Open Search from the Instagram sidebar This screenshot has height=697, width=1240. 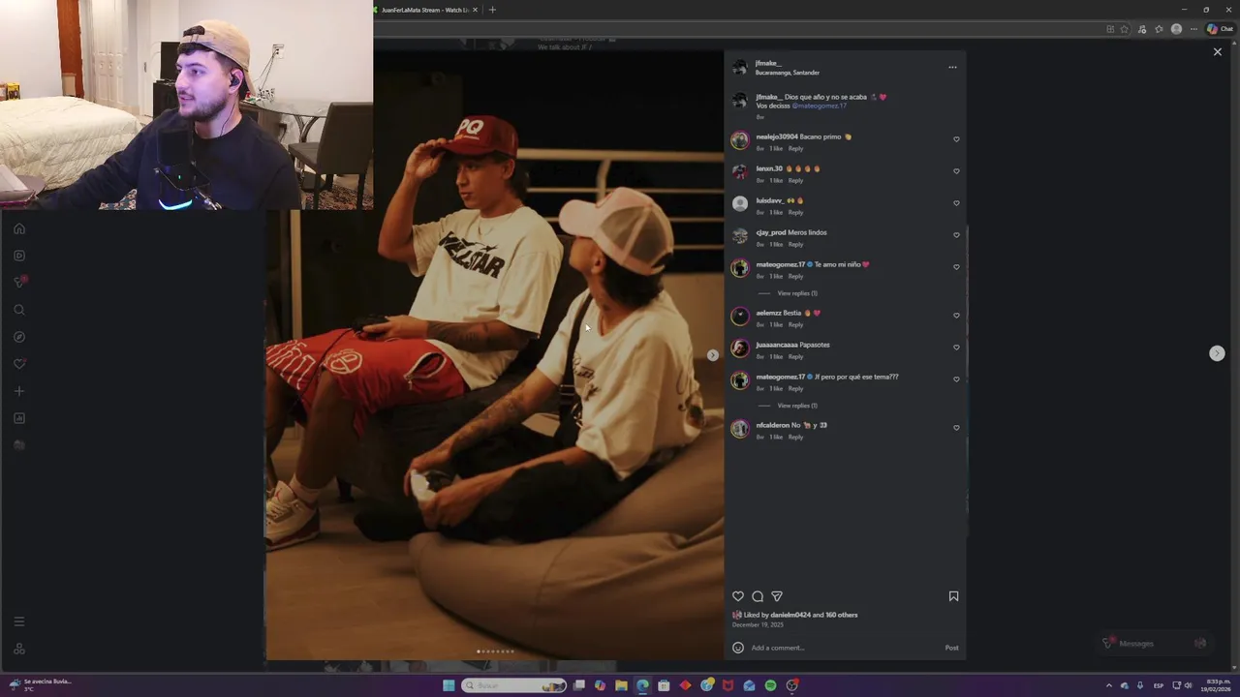tap(19, 310)
